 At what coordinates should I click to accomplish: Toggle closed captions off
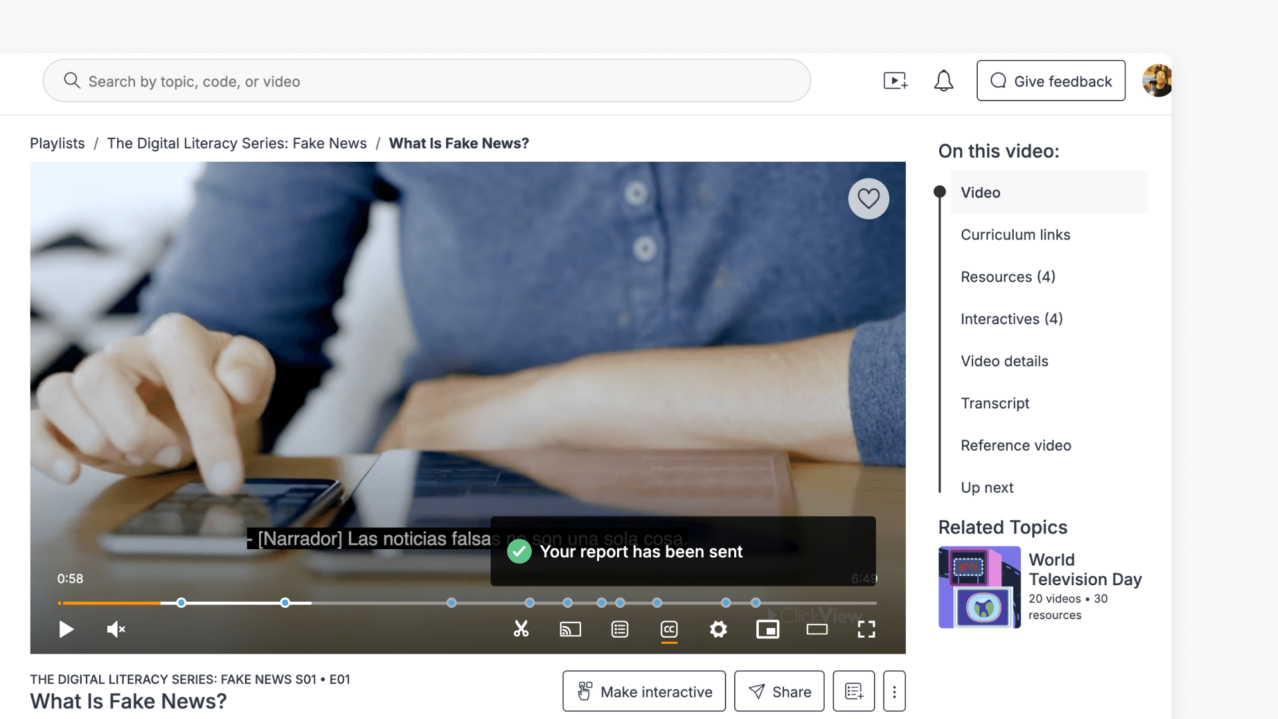click(669, 629)
